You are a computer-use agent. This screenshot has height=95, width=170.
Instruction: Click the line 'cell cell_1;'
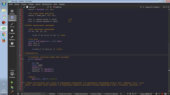point(34,43)
